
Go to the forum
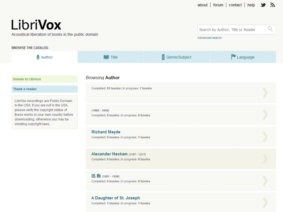[218, 5]
